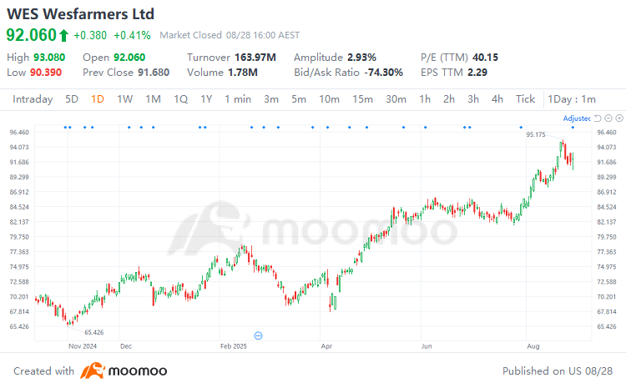Select the 5D timeframe tab

click(x=72, y=99)
